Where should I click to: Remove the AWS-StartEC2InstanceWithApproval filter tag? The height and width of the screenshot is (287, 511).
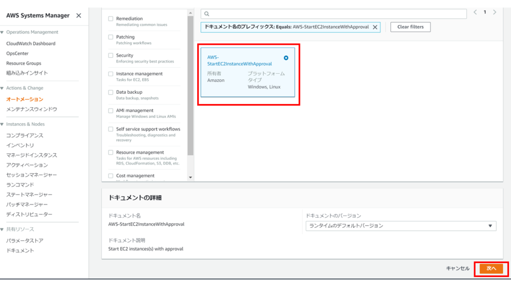[x=375, y=27]
